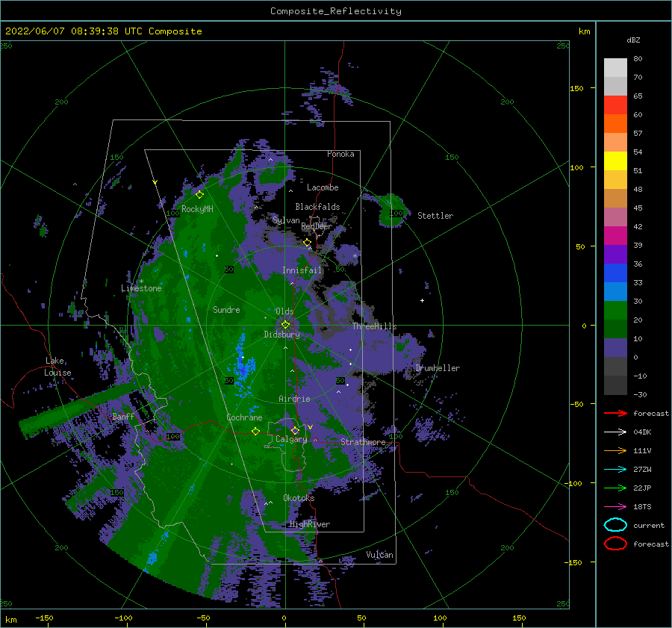The image size is (672, 628).
Task: Click the RedDeer city label
Action: coord(317,226)
